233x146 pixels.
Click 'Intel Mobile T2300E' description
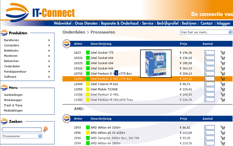pos(104,89)
